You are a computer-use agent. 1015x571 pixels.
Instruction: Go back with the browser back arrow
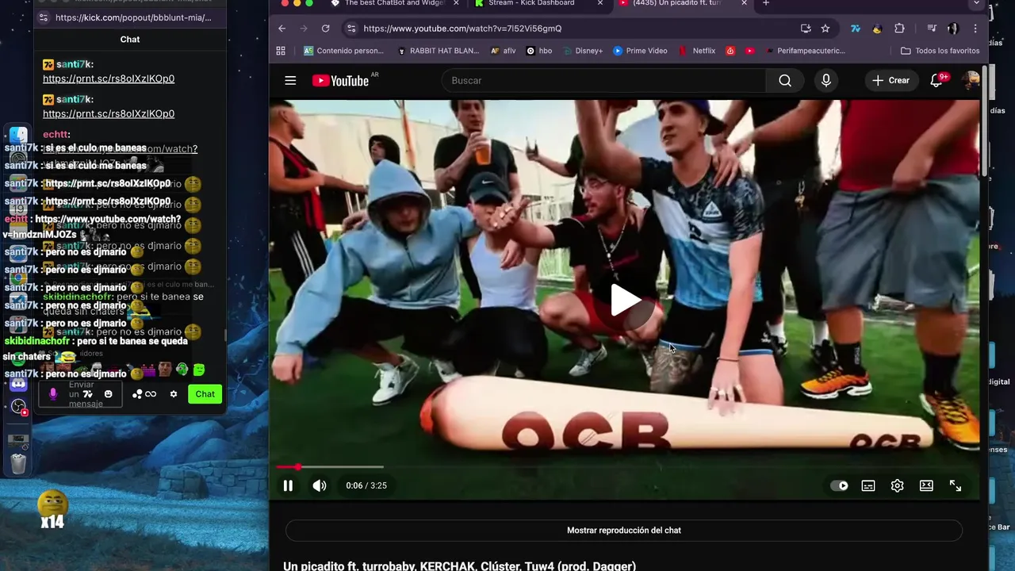pyautogui.click(x=282, y=29)
